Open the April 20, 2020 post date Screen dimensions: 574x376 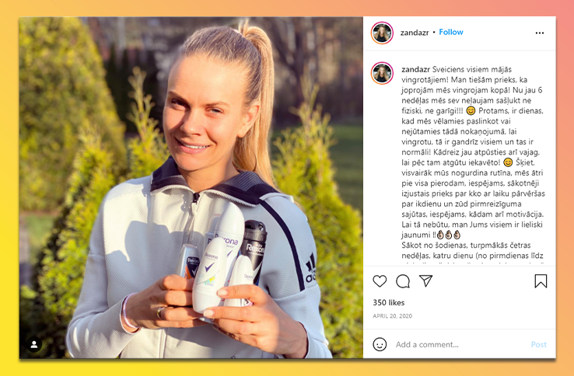coord(392,316)
